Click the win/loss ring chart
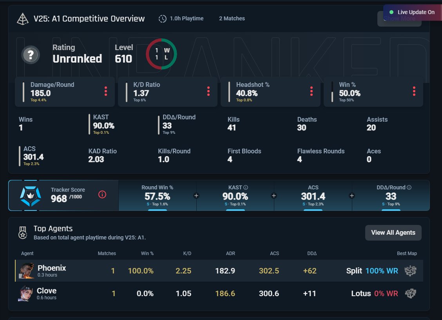Viewport: 442px width, 320px height. point(161,54)
